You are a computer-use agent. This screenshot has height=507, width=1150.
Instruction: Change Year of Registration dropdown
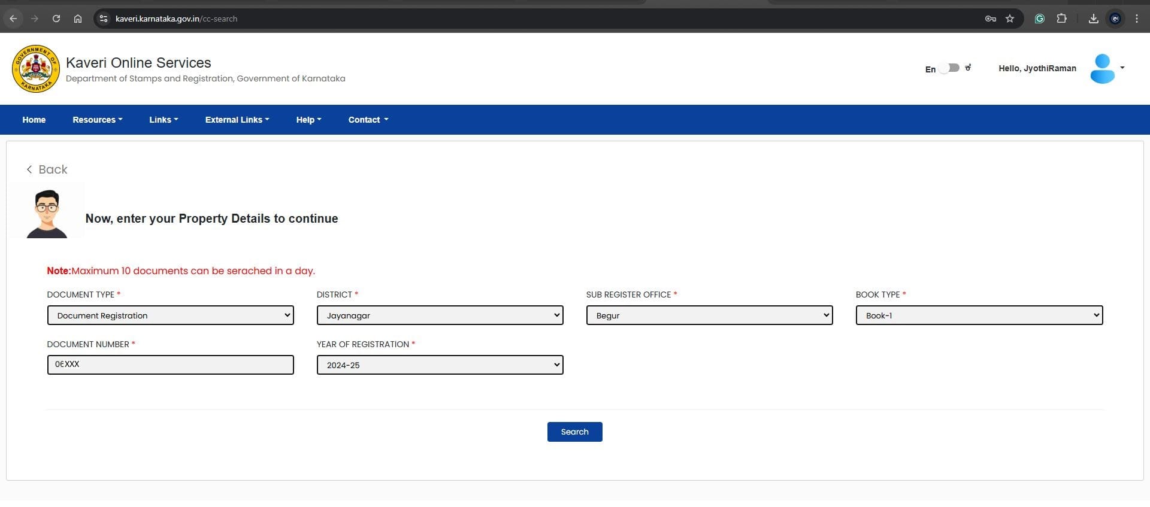tap(440, 365)
